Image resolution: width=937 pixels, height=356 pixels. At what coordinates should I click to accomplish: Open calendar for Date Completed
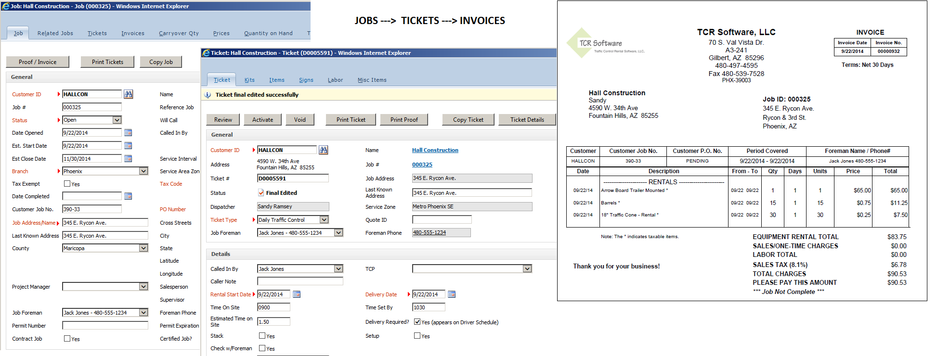pyautogui.click(x=128, y=196)
